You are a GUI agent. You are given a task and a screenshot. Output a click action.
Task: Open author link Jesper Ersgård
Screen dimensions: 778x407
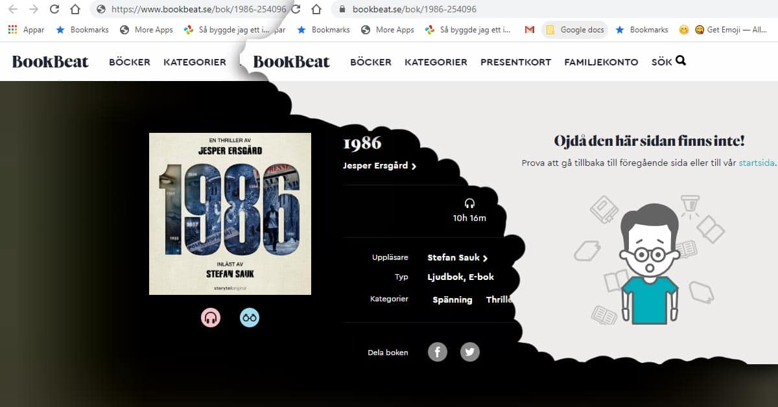(x=375, y=165)
